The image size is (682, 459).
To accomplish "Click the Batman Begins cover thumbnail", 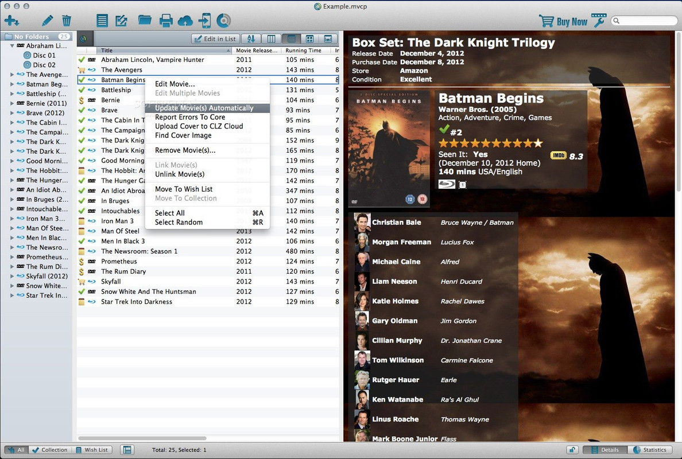I will click(x=389, y=149).
